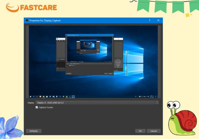Click the OBS logo in the title bar
The height and width of the screenshot is (139, 199).
pyautogui.click(x=27, y=21)
